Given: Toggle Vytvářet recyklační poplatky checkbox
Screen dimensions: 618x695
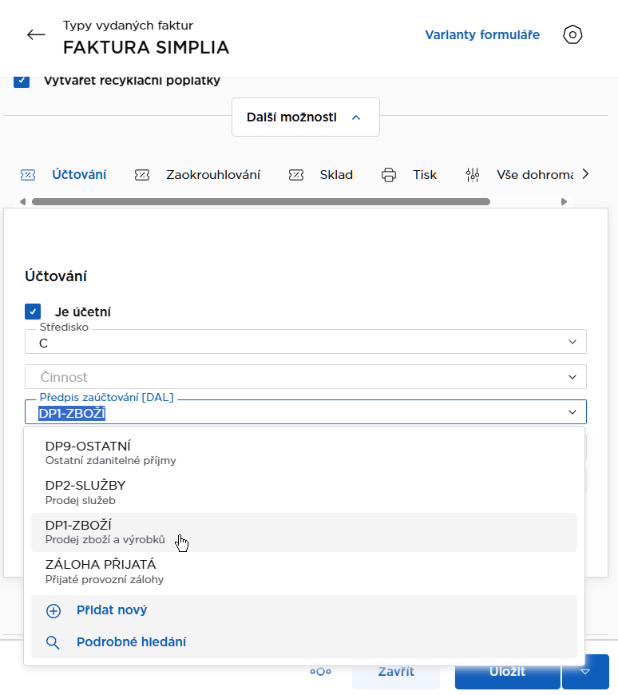Looking at the screenshot, I should click(22, 81).
